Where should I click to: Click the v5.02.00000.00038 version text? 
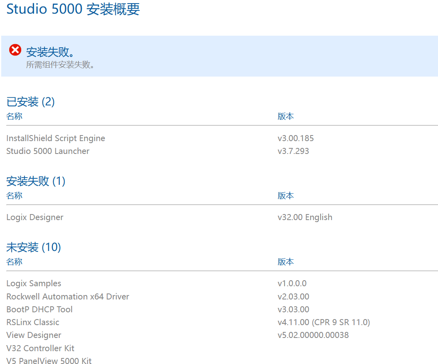pyautogui.click(x=313, y=335)
